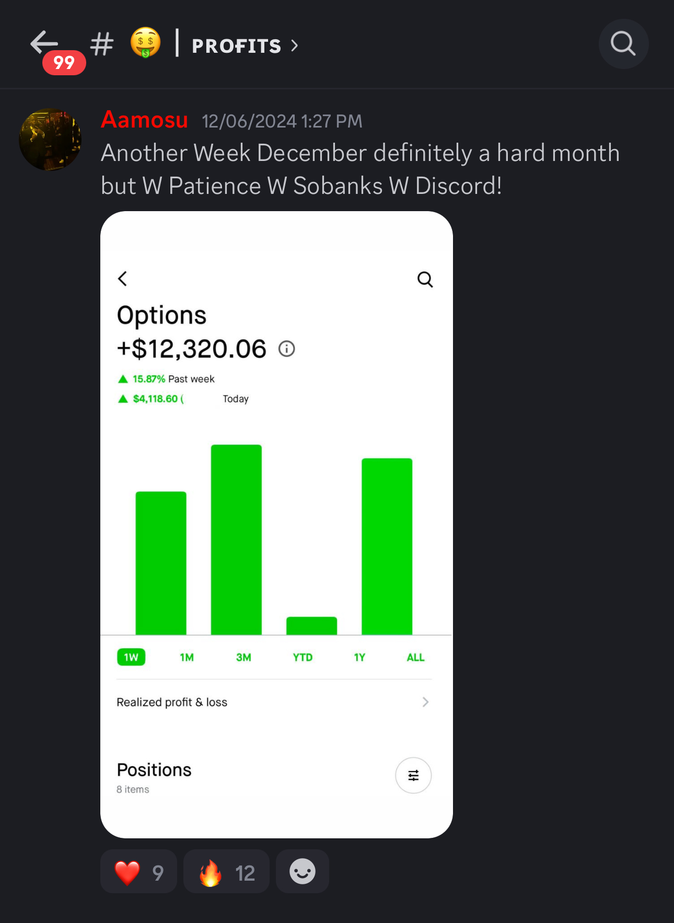Open Realized profit & loss chevron
This screenshot has width=674, height=923.
(426, 702)
